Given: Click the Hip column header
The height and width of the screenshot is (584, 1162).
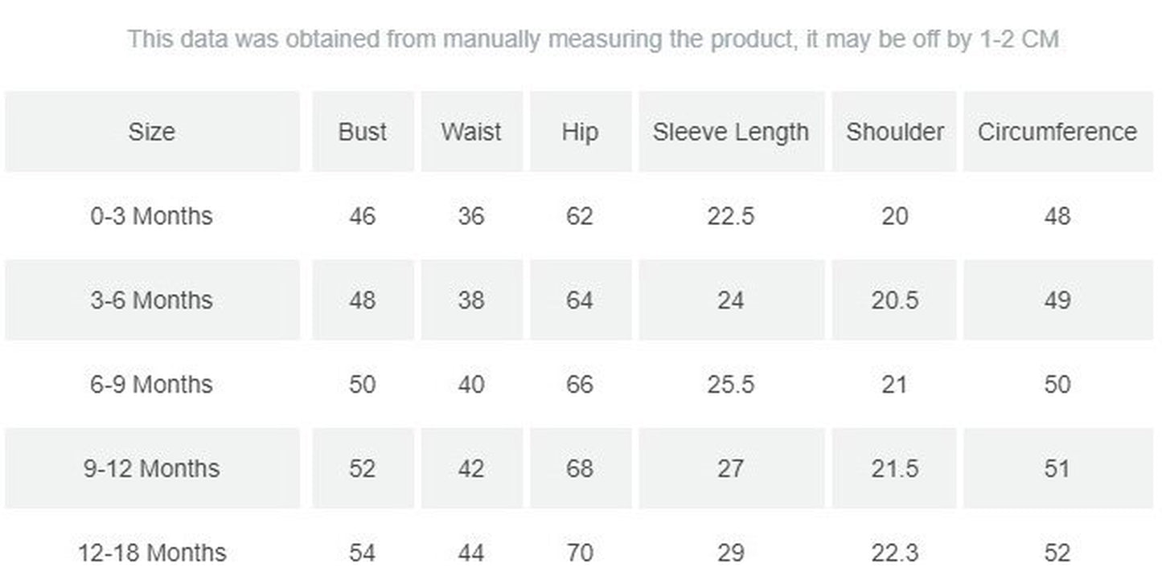Looking at the screenshot, I should pos(580,132).
